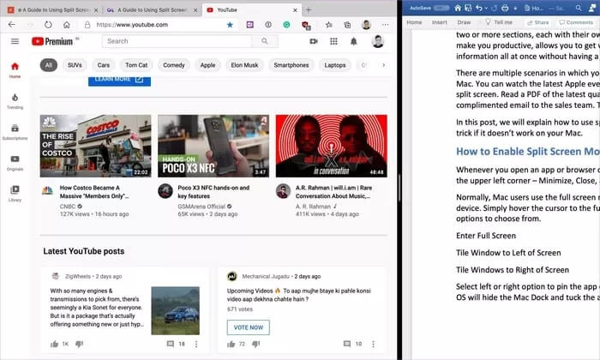Click the browser back arrow
This screenshot has width=600, height=360.
pos(12,25)
